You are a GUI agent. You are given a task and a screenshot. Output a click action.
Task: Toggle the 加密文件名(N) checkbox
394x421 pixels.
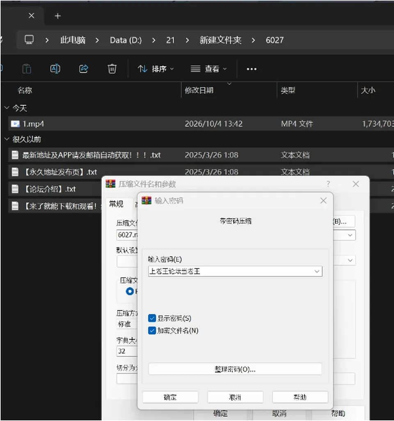tap(152, 331)
